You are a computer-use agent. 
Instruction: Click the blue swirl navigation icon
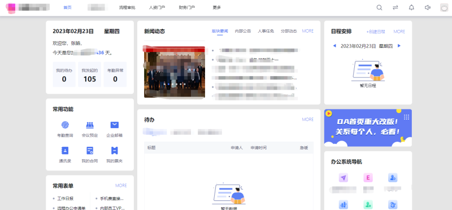[393, 204]
